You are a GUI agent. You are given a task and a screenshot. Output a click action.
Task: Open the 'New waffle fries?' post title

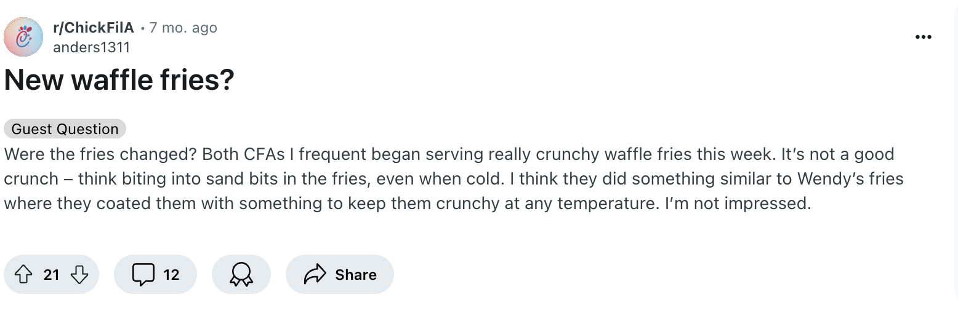coord(119,81)
